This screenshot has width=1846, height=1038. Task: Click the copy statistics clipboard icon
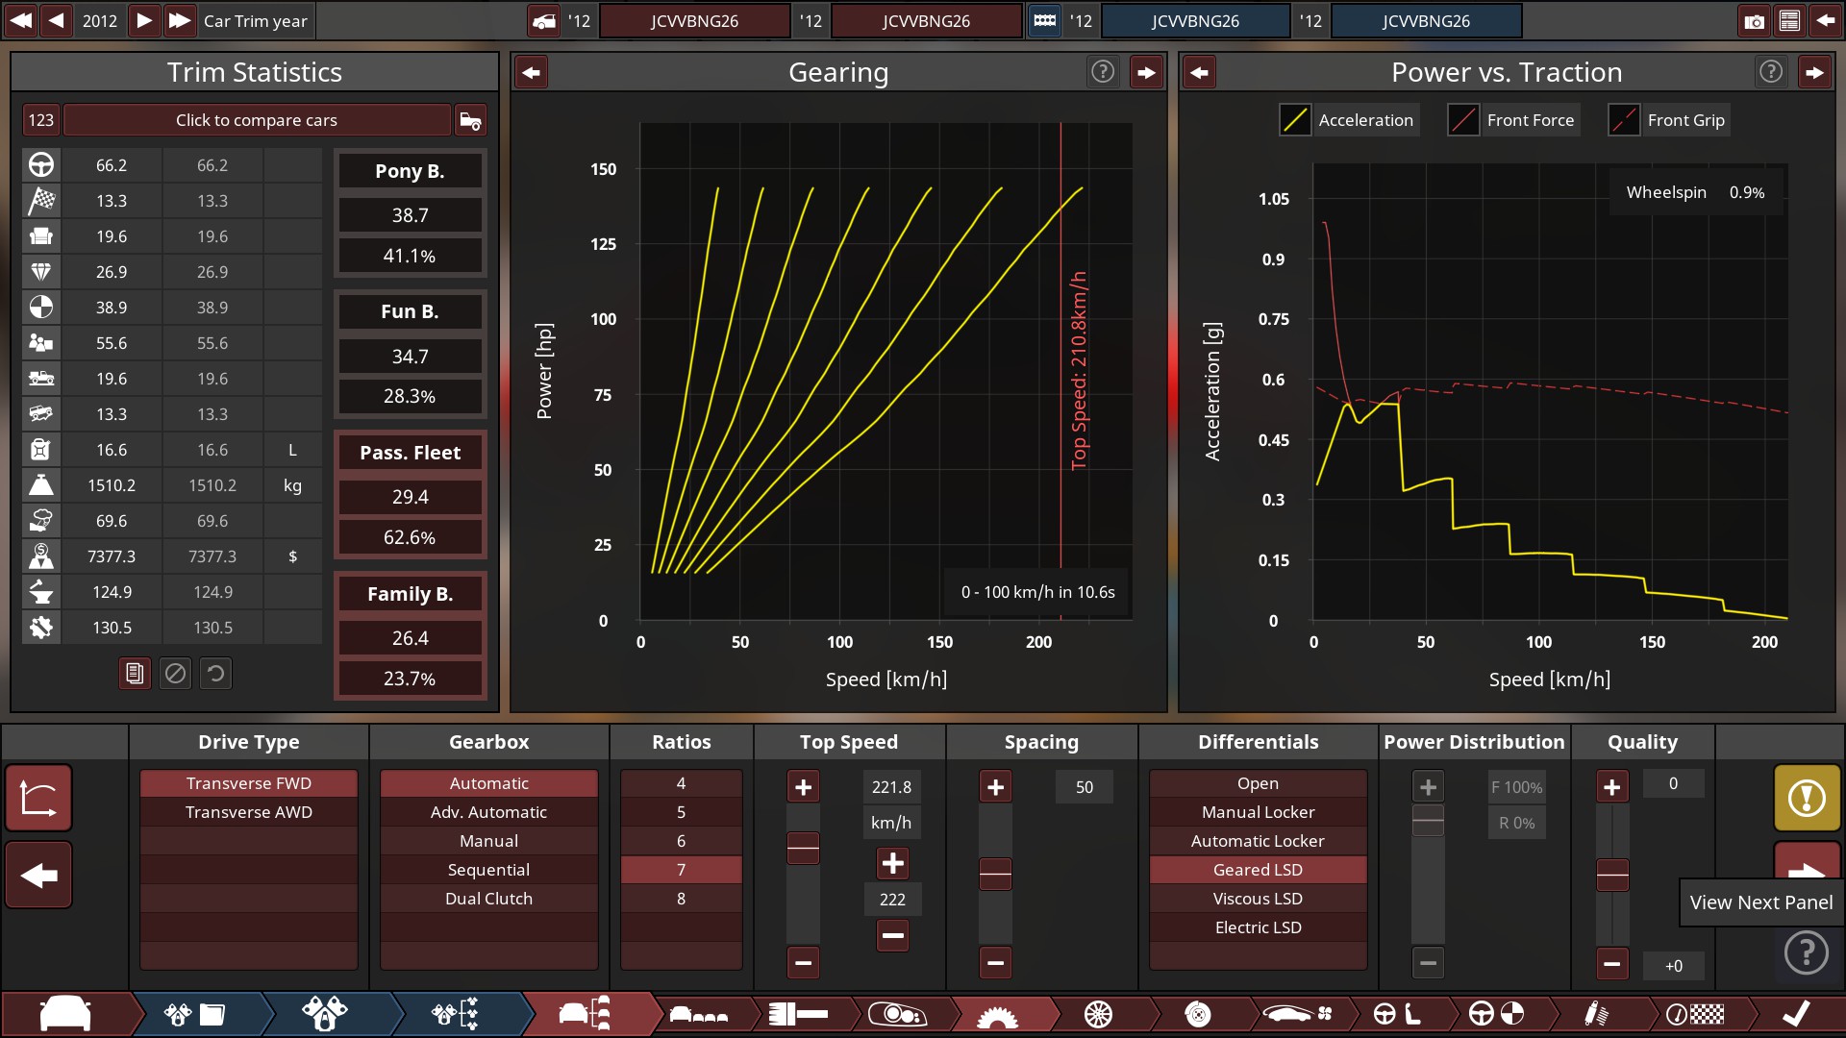(x=135, y=674)
